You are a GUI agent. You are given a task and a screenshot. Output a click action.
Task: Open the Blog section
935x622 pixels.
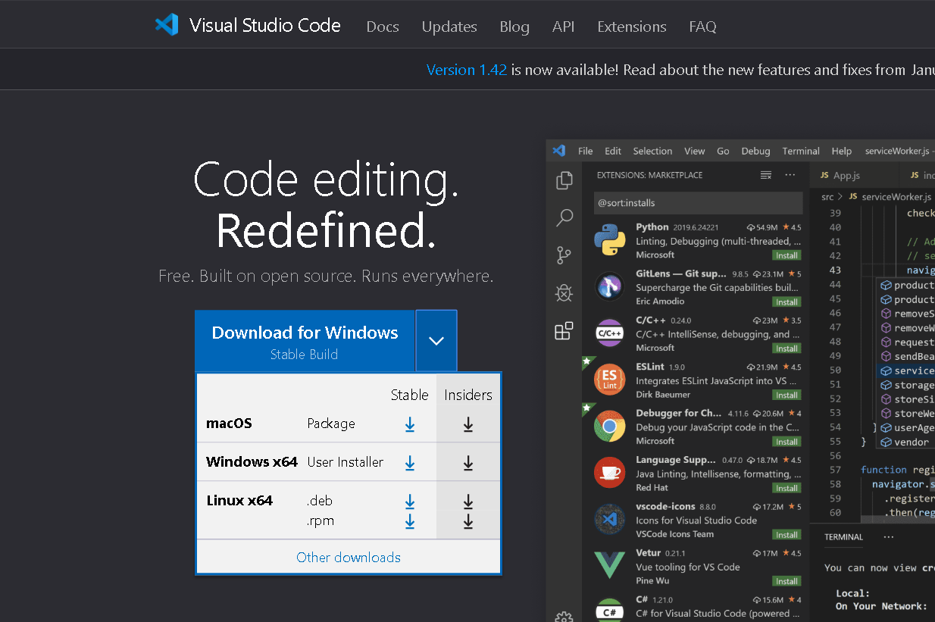pyautogui.click(x=514, y=27)
